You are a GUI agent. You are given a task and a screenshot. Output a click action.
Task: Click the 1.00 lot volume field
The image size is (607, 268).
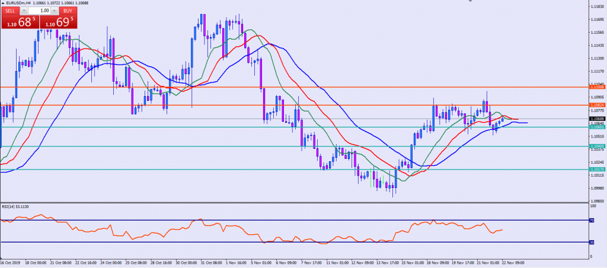pos(40,11)
